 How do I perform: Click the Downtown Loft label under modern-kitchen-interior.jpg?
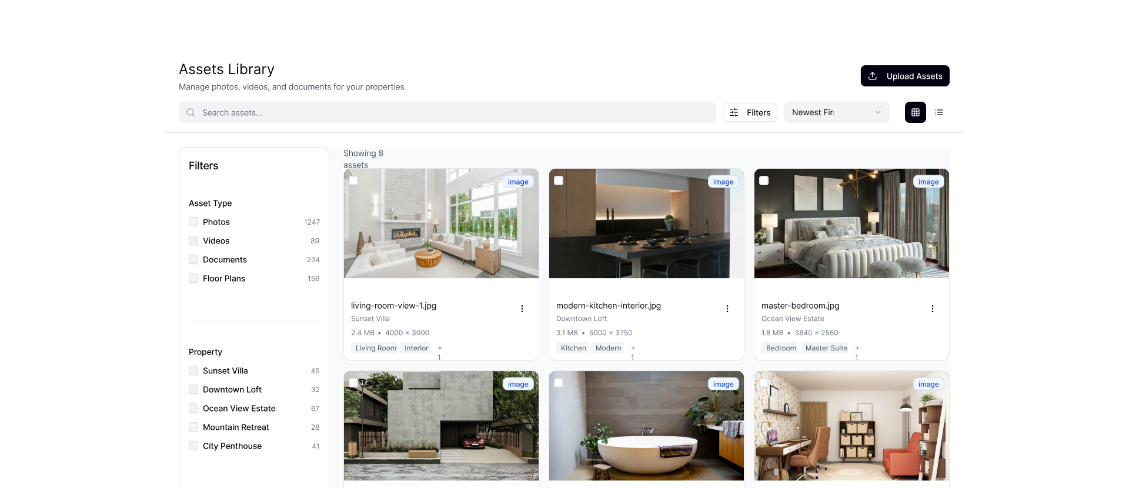(582, 319)
